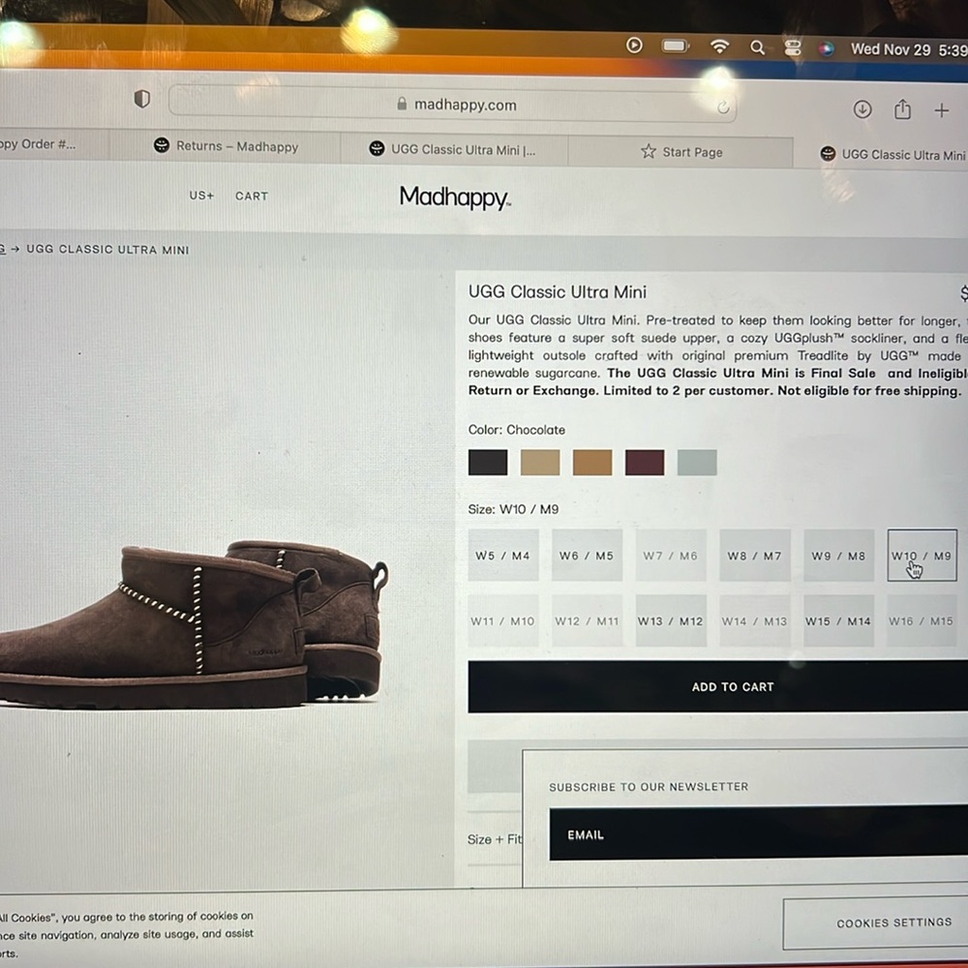The image size is (968, 968).
Task: Open the US+ region selector
Action: (202, 196)
